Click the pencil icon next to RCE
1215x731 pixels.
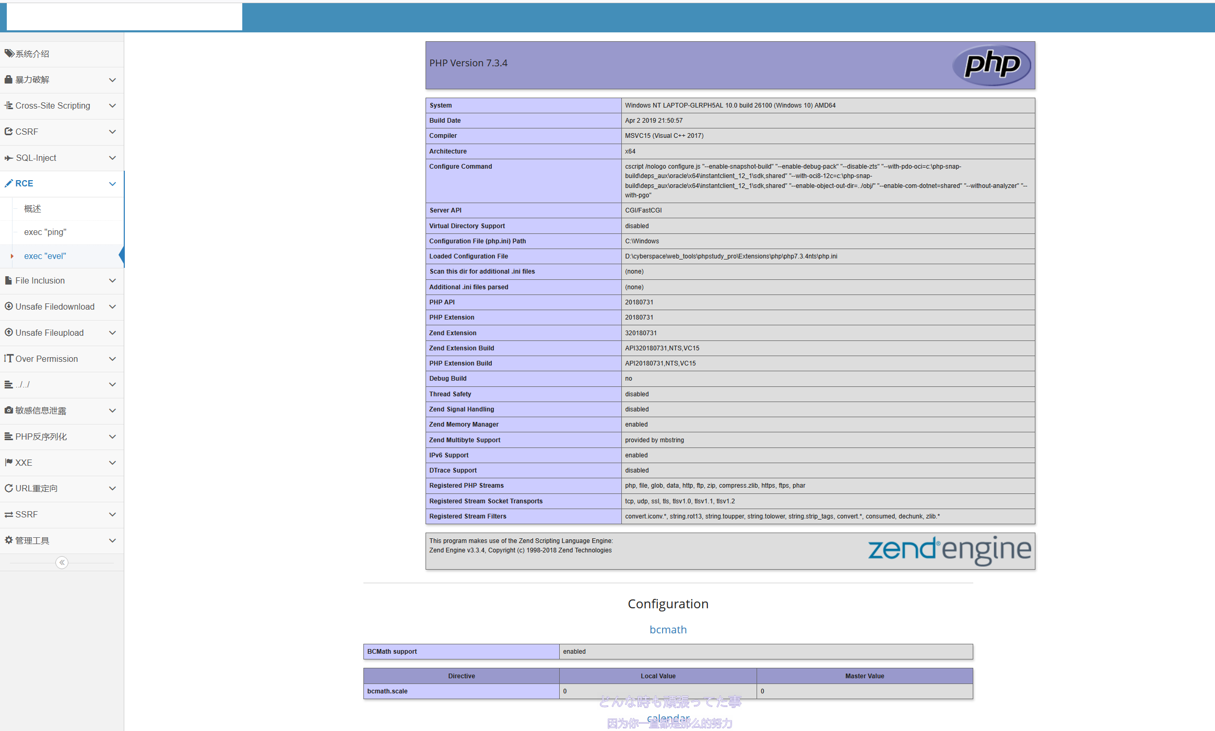8,183
